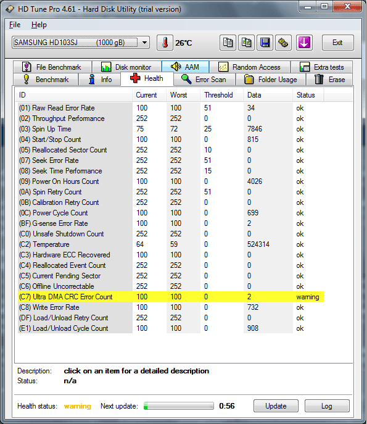Open the options wrench icon
Image resolution: width=367 pixels, height=424 pixels.
[283, 43]
